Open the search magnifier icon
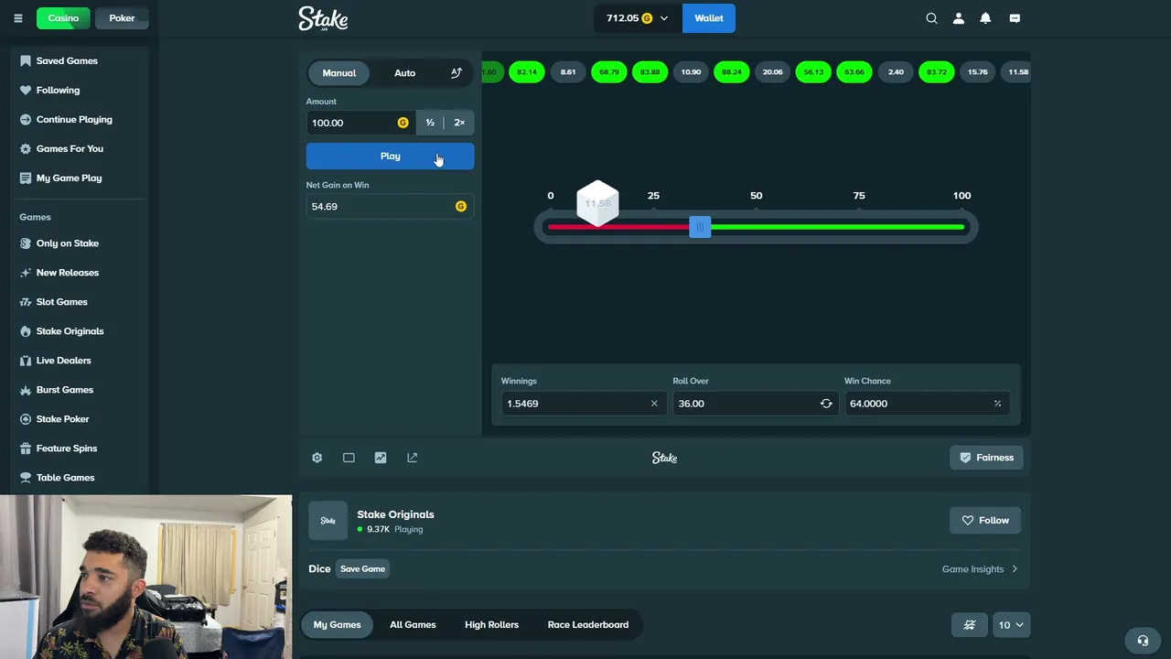The width and height of the screenshot is (1171, 659). pyautogui.click(x=931, y=18)
